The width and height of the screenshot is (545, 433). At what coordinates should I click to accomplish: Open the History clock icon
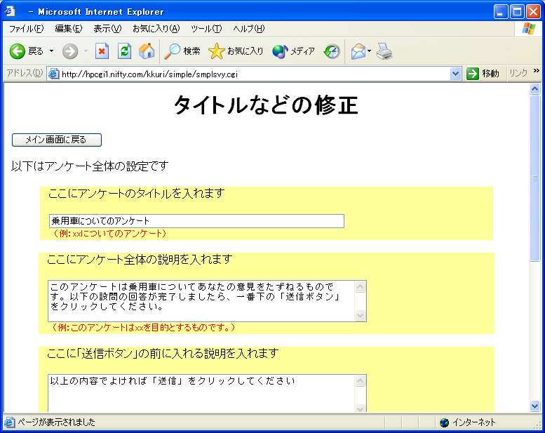pos(332,51)
